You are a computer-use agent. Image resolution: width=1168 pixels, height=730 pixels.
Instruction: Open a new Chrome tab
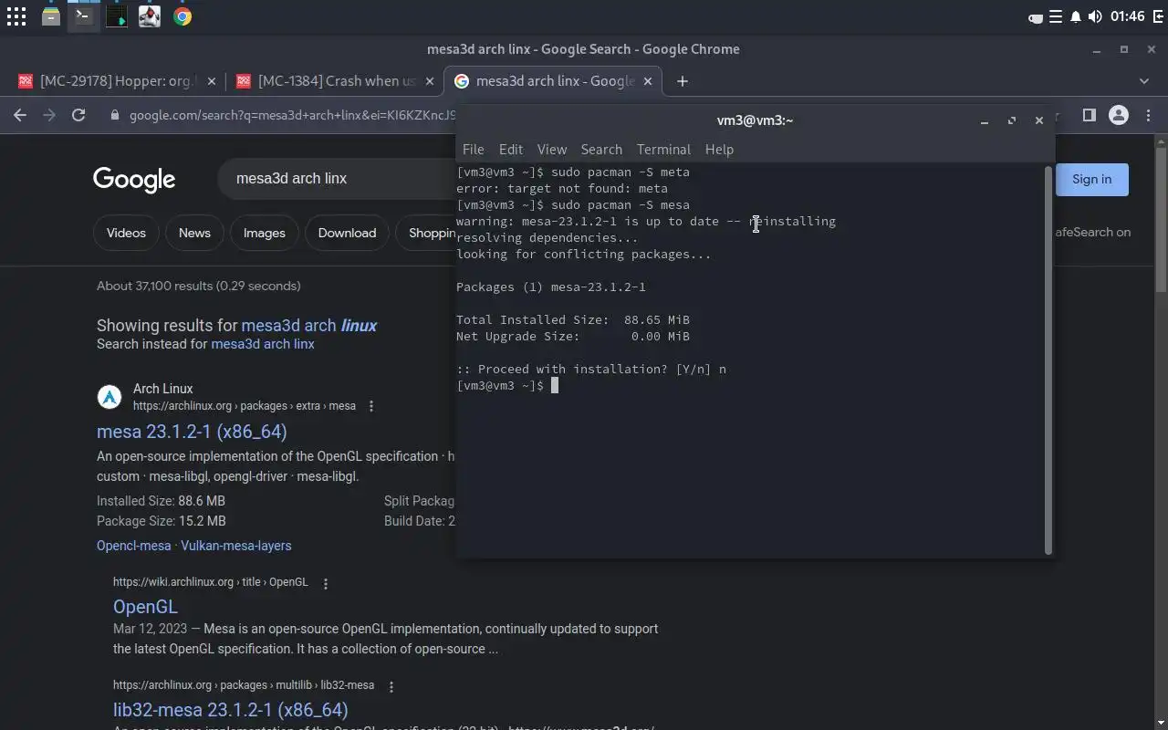tap(682, 81)
